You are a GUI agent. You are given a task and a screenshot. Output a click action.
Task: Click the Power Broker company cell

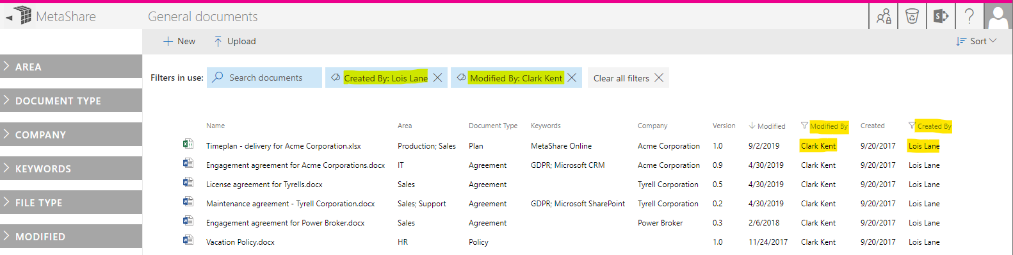(x=660, y=223)
